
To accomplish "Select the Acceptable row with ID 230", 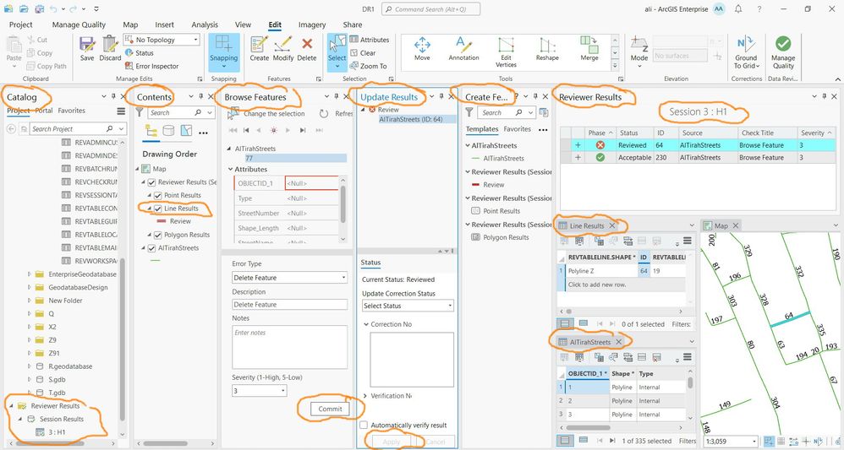I will (x=699, y=158).
